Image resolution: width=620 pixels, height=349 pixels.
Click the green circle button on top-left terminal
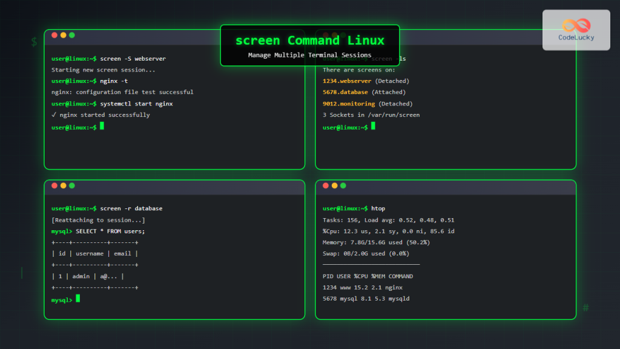71,35
